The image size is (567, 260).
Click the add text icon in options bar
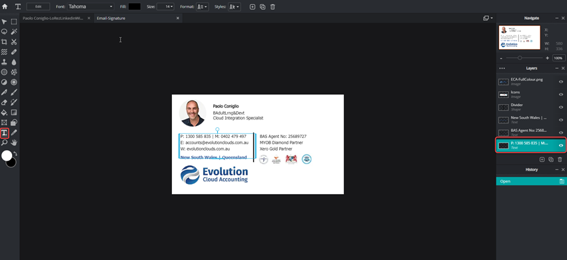253,7
